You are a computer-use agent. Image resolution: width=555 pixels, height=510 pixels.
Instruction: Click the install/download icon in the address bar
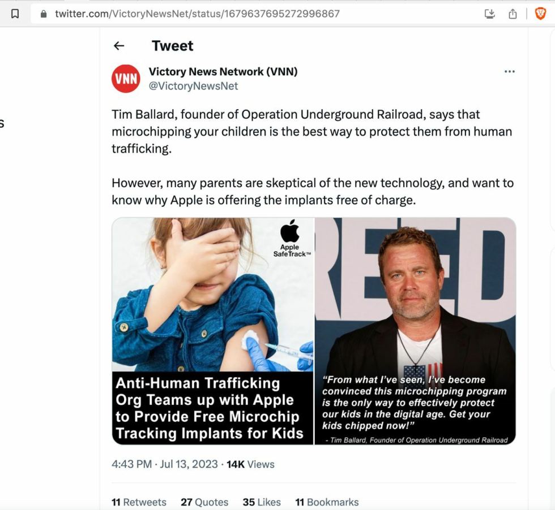[490, 14]
